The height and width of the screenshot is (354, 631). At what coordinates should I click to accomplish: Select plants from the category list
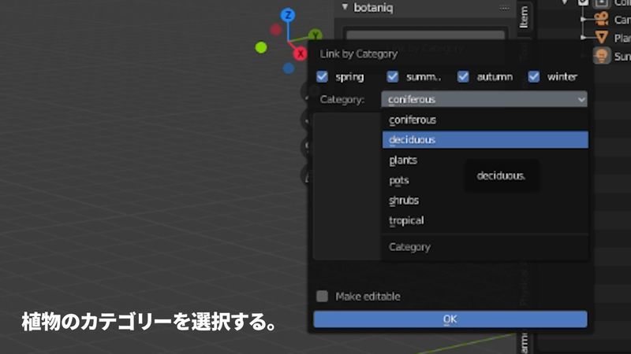[485, 160]
